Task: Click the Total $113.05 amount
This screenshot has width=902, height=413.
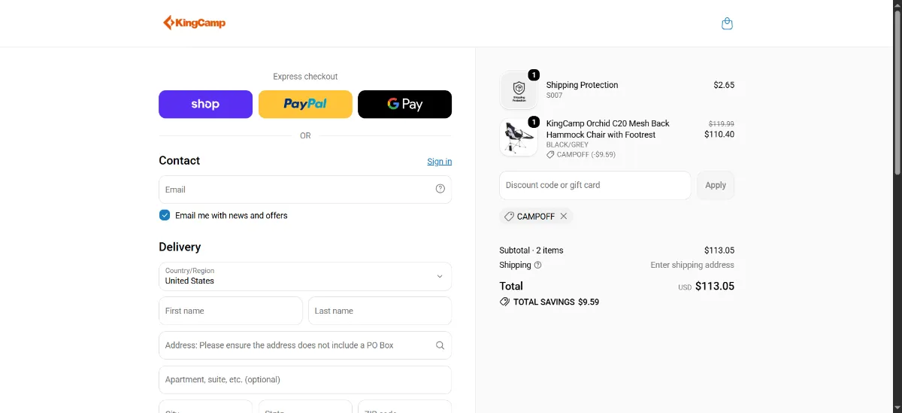Action: pos(715,286)
